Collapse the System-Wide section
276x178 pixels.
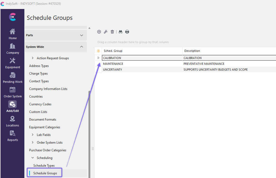(82, 47)
